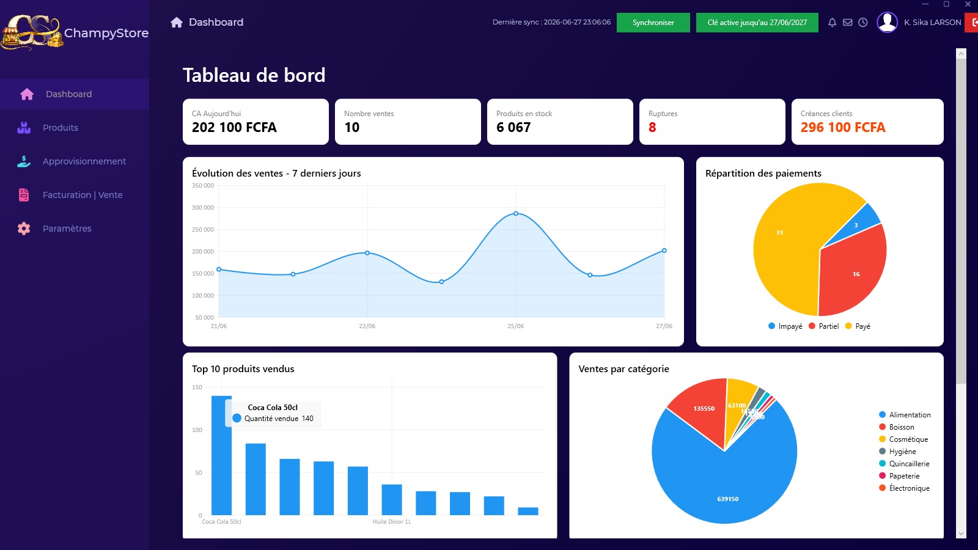Click the home icon in header
This screenshot has width=978, height=550.
point(177,22)
